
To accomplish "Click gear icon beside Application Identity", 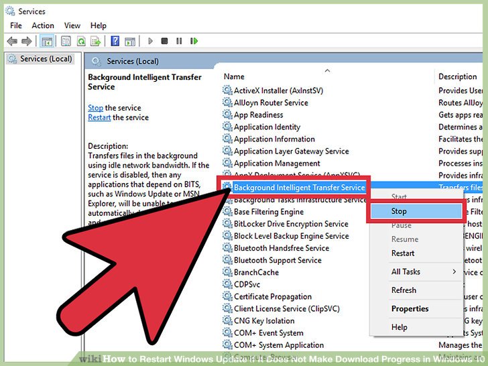I will pyautogui.click(x=227, y=127).
